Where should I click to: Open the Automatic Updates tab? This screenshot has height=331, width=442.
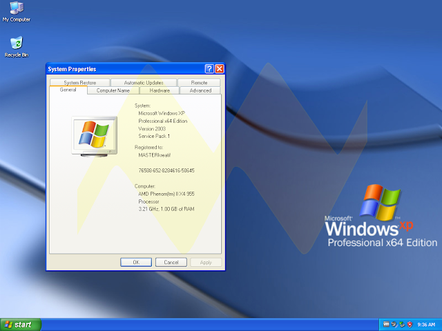point(144,83)
